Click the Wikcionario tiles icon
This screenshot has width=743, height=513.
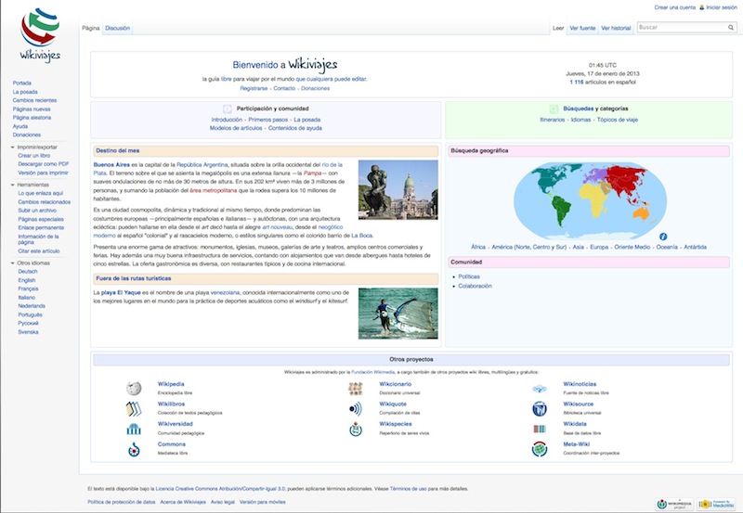click(356, 389)
